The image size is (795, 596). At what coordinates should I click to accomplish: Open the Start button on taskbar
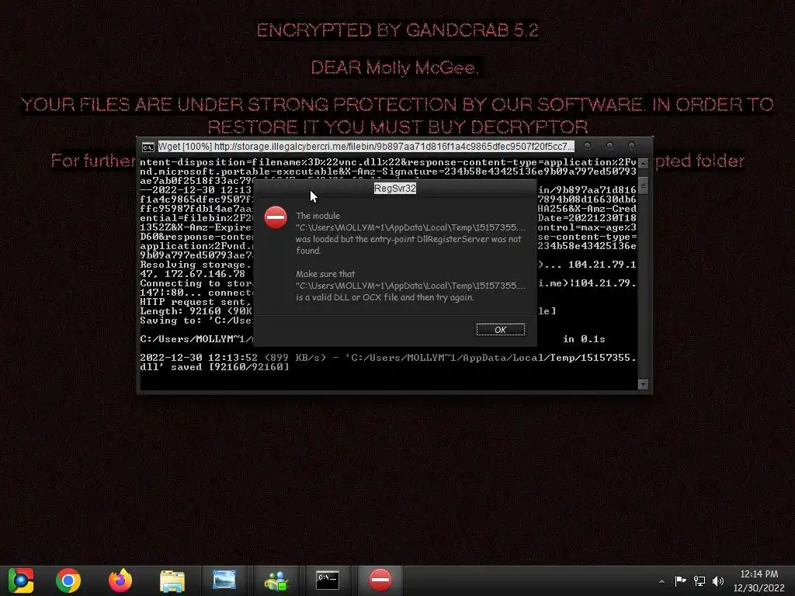point(21,580)
